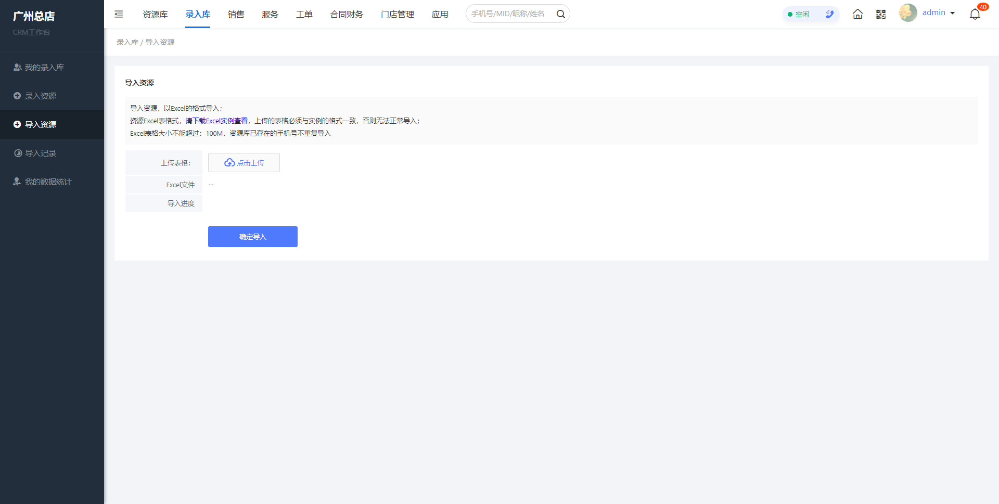Open 门店管理 in top navigation

(x=397, y=14)
